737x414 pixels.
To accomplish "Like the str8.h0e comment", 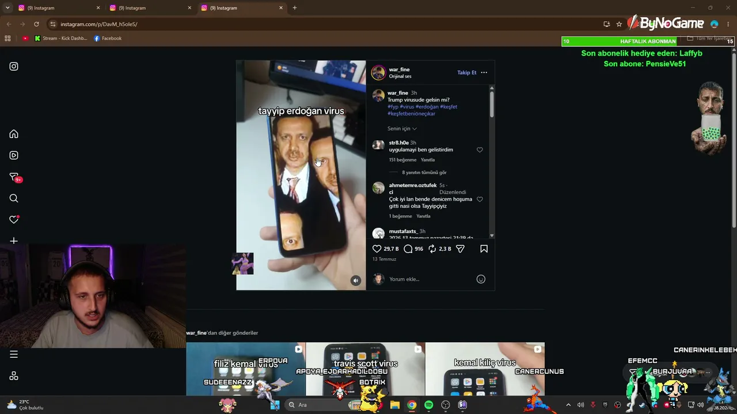I will click(480, 150).
